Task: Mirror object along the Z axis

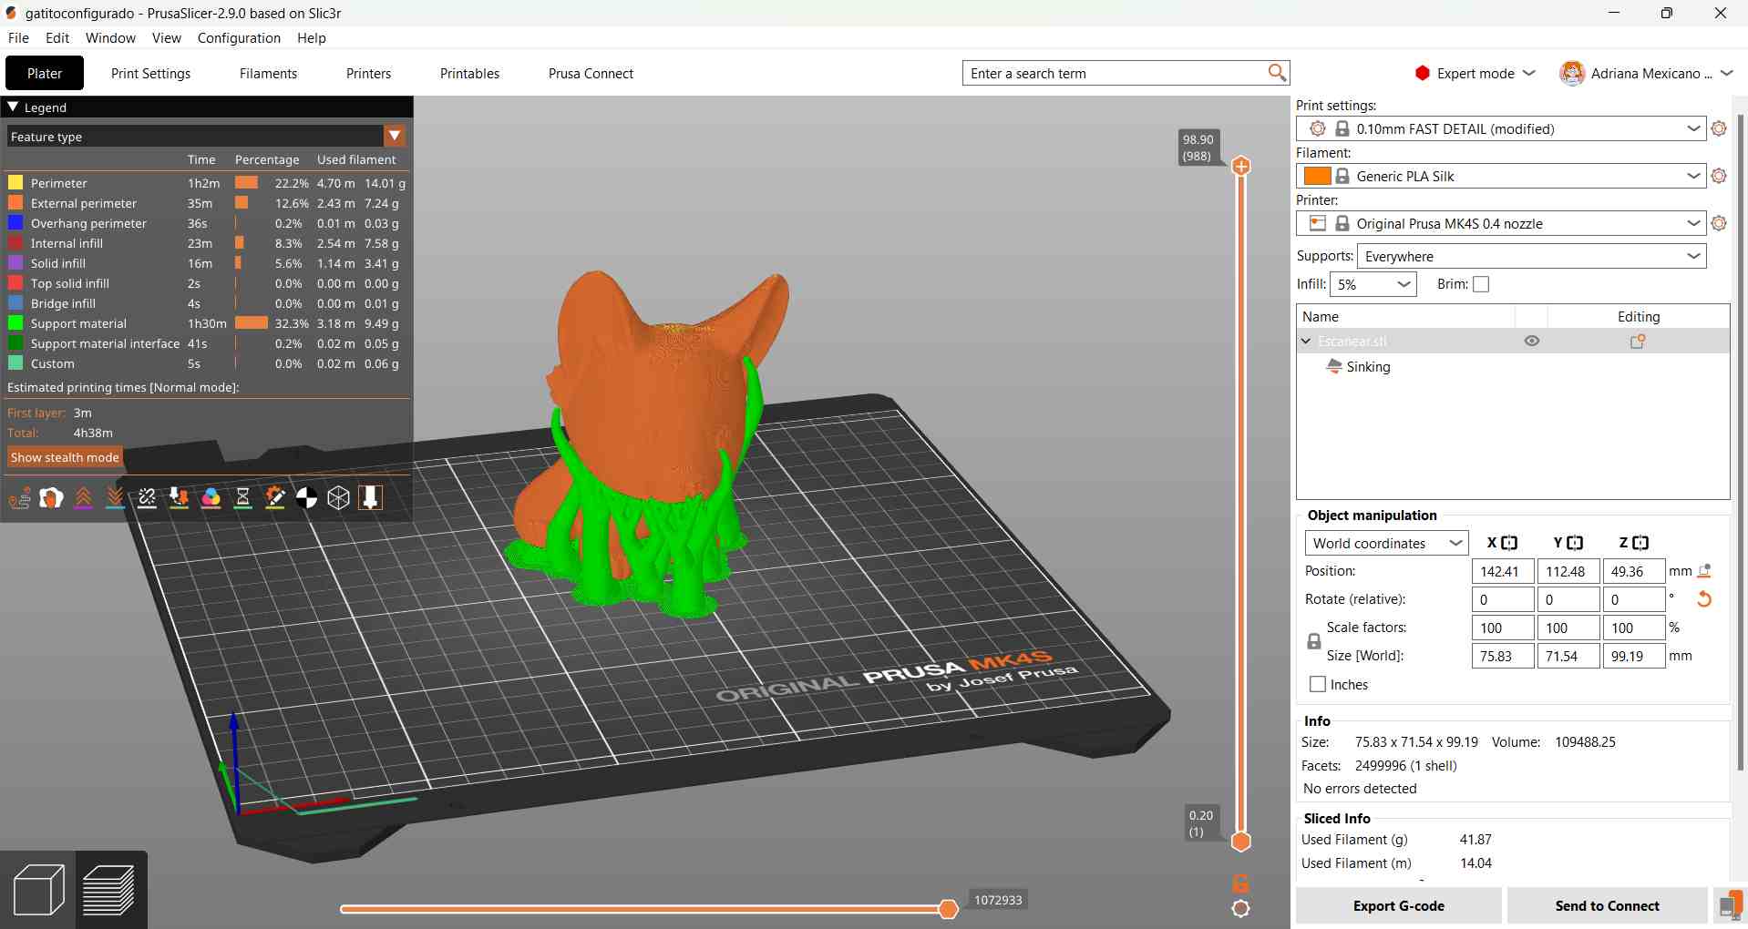Action: pos(1641,543)
